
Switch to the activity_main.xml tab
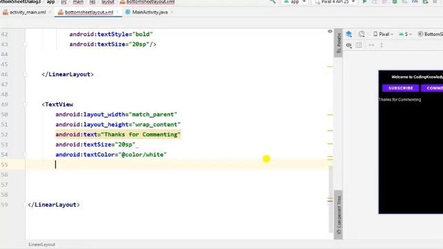click(28, 12)
